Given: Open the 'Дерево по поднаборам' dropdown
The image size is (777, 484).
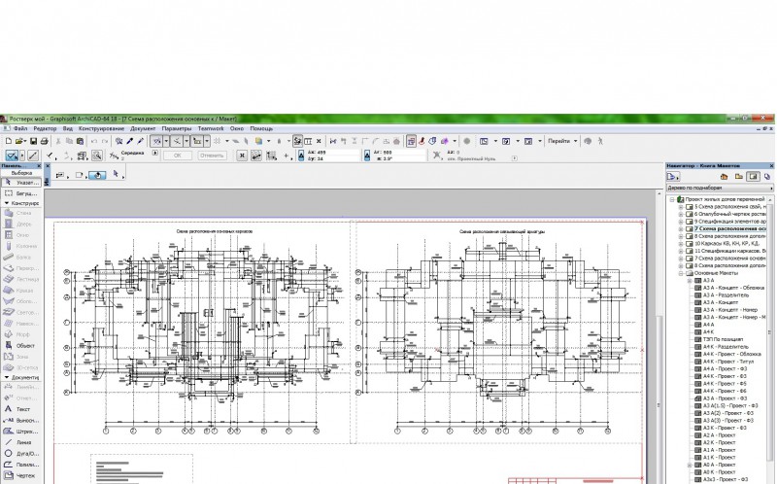Looking at the screenshot, I should coord(720,189).
